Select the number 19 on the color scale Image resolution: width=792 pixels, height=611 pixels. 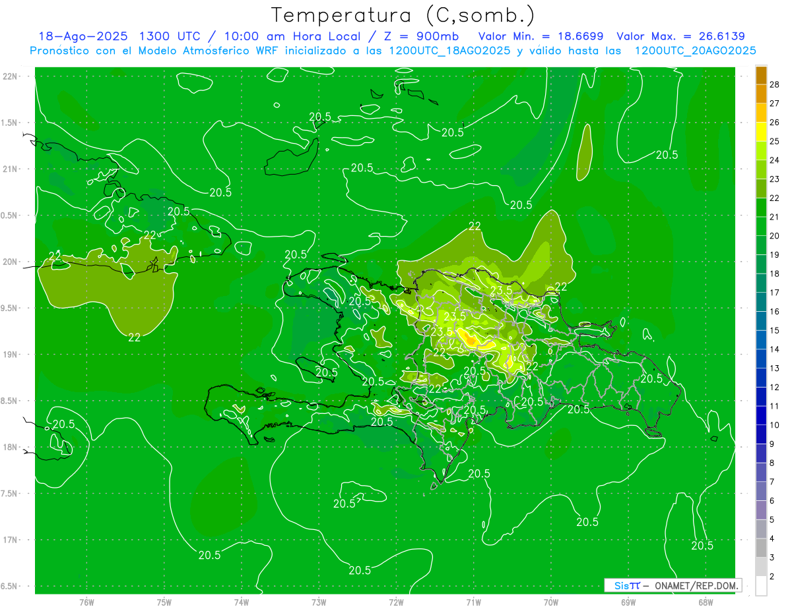tap(774, 255)
